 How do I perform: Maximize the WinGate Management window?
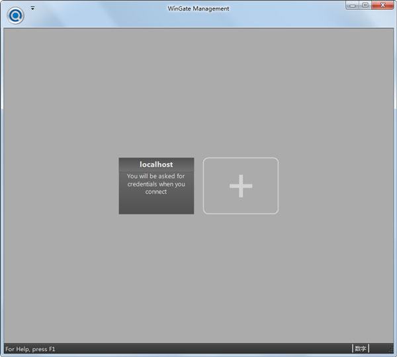(x=365, y=5)
